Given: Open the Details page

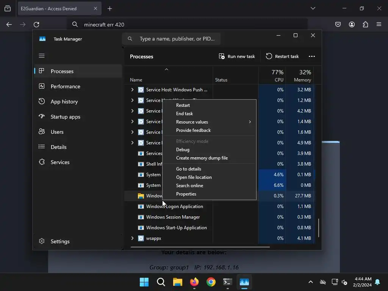Looking at the screenshot, I should 78,147.
